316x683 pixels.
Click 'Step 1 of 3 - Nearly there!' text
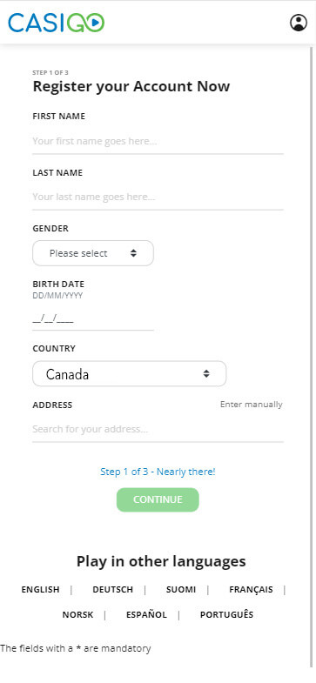click(158, 472)
